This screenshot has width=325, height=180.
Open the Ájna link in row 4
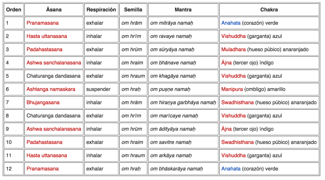point(226,63)
